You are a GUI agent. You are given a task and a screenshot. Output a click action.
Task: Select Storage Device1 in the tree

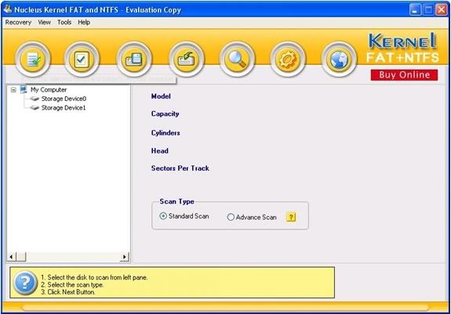64,108
